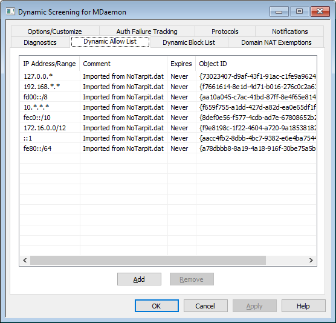Image resolution: width=336 pixels, height=323 pixels.
Task: Open the Dynamic Block List tab
Action: point(189,42)
